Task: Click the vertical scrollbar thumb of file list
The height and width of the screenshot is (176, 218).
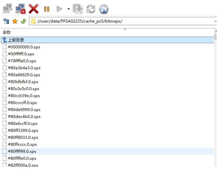Action: [x=215, y=37]
